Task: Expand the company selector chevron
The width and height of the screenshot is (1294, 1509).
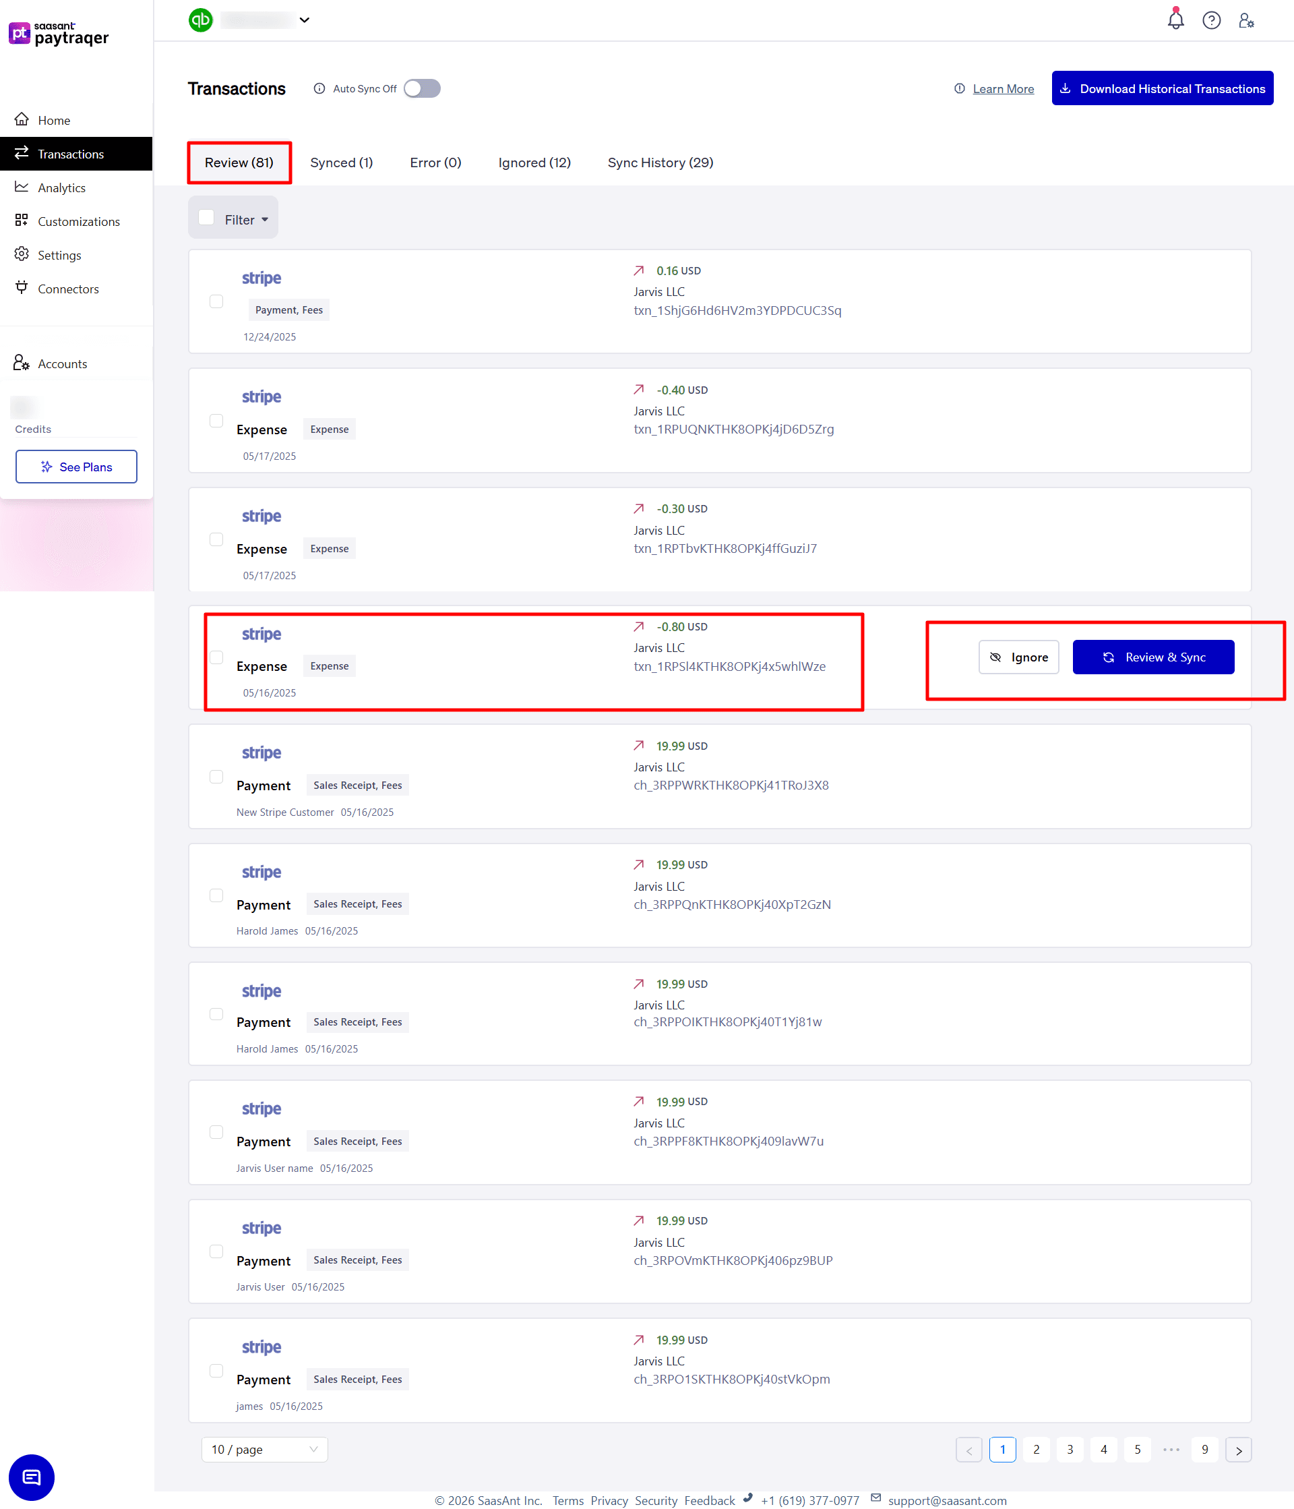Action: [x=304, y=20]
